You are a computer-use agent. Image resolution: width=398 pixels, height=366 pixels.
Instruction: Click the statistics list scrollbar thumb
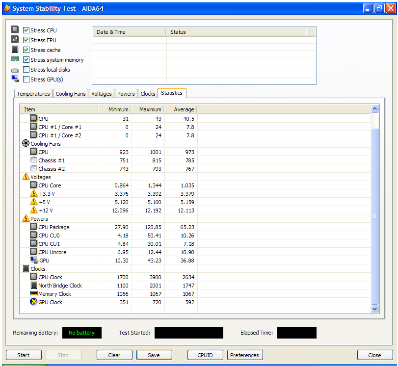[374, 216]
